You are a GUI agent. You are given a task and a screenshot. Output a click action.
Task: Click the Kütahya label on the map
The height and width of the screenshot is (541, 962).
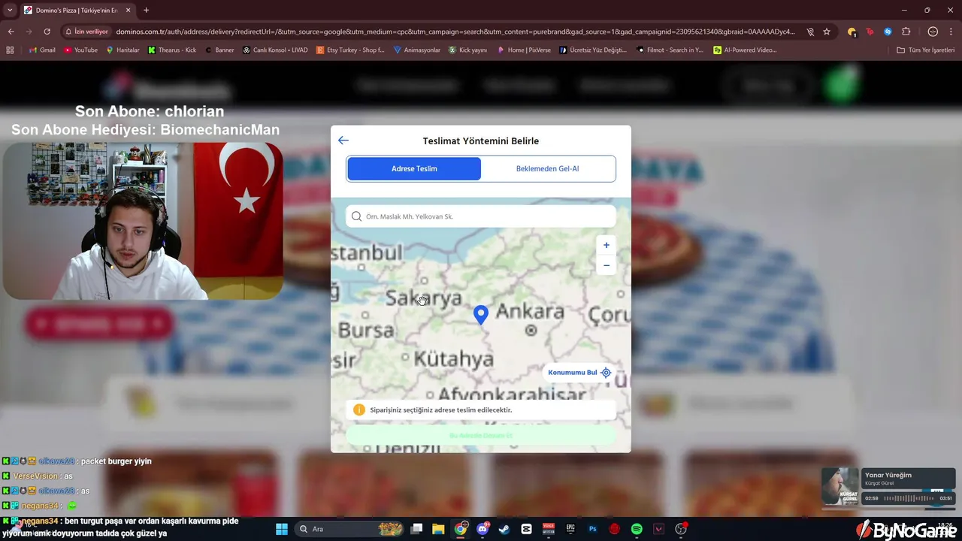[454, 359]
